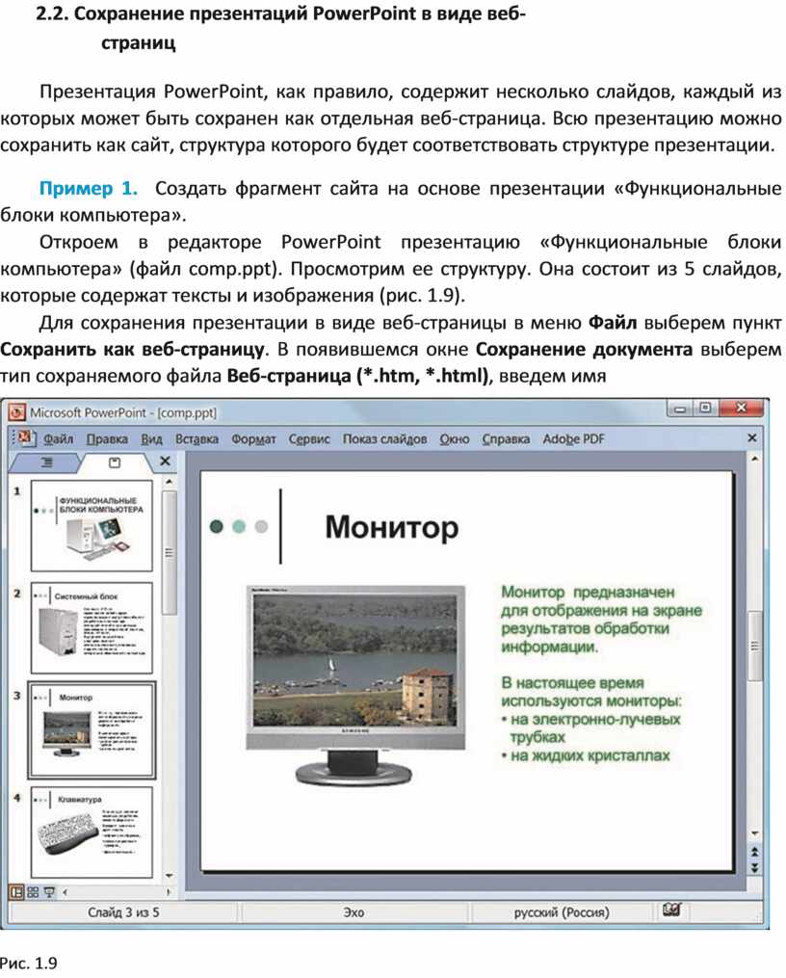The image size is (786, 978).
Task: Open the Сервис menu
Action: (309, 439)
